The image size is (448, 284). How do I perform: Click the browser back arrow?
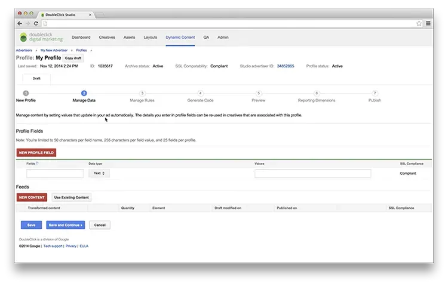[20, 23]
